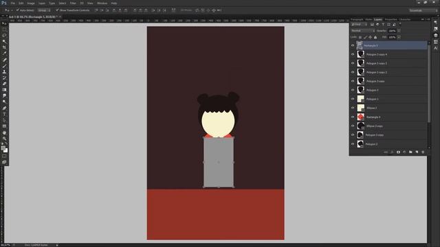Click the Opacity percentage field

[393, 31]
